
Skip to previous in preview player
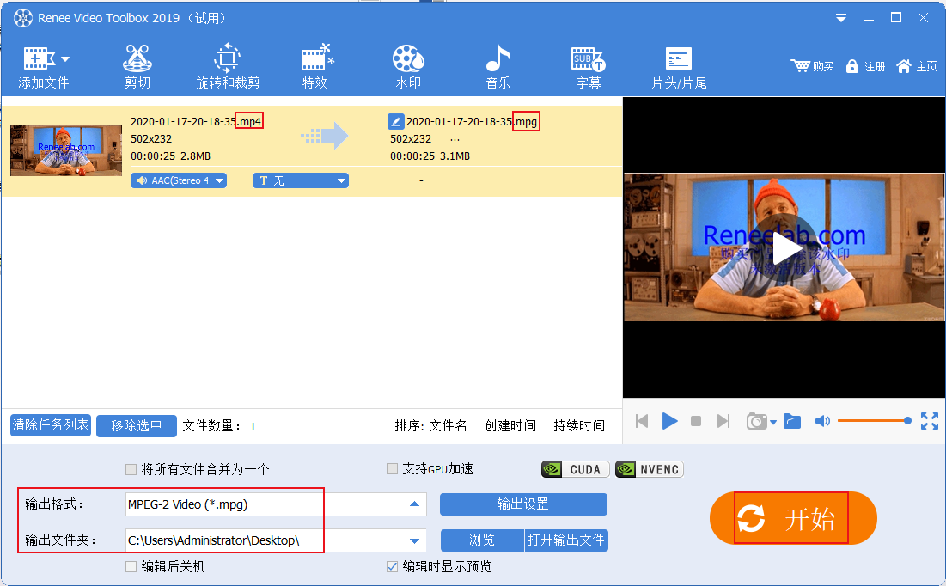pyautogui.click(x=642, y=421)
